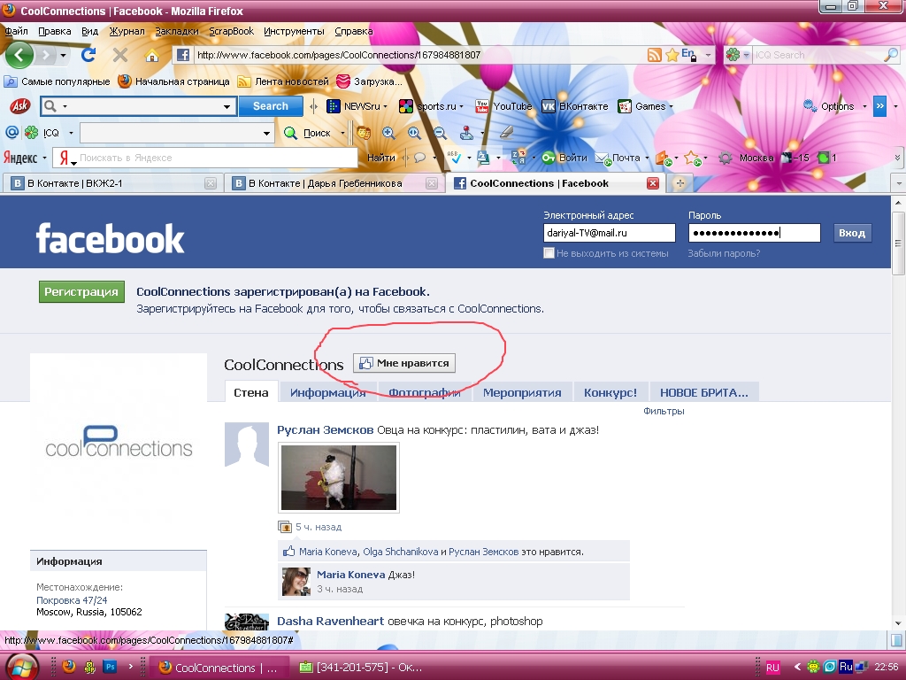
Task: Click Яндекс Найти button
Action: click(x=381, y=158)
